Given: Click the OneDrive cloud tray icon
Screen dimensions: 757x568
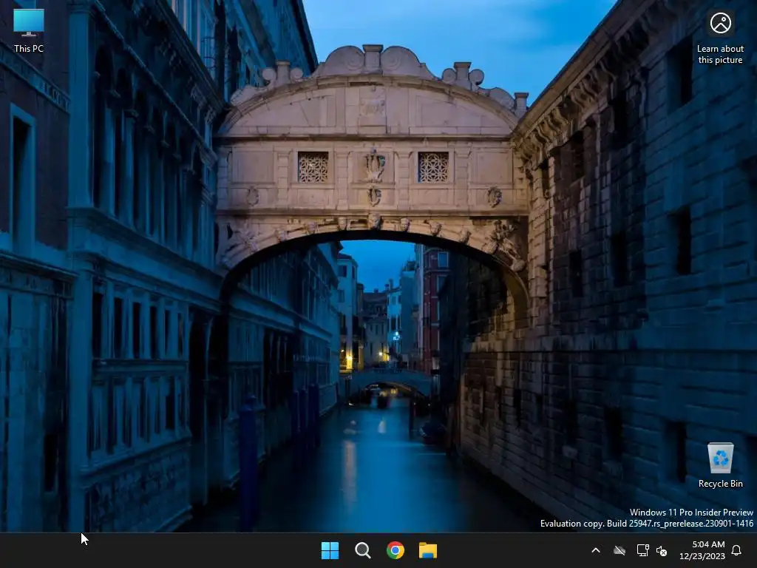Looking at the screenshot, I should tap(619, 550).
